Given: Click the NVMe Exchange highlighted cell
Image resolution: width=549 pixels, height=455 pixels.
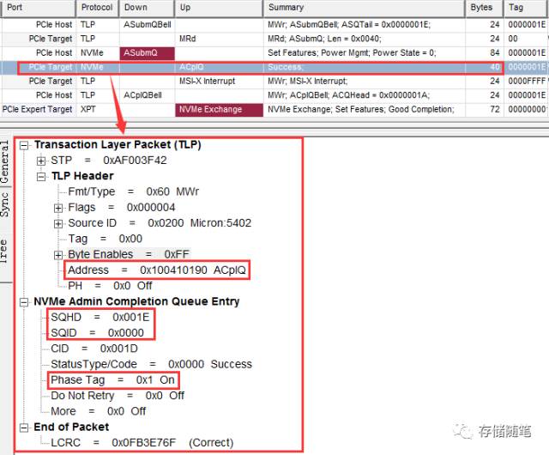Looking at the screenshot, I should (x=219, y=110).
